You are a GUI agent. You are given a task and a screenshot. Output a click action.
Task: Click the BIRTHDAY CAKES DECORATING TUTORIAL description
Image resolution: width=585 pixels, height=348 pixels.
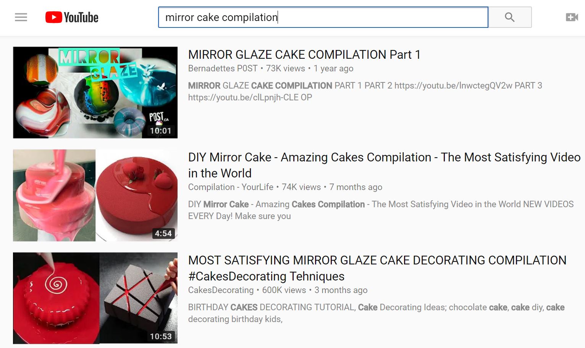click(376, 313)
